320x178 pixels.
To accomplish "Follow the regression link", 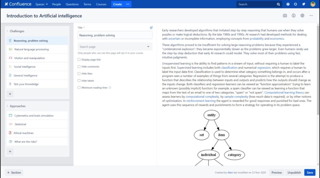I will (x=264, y=68).
